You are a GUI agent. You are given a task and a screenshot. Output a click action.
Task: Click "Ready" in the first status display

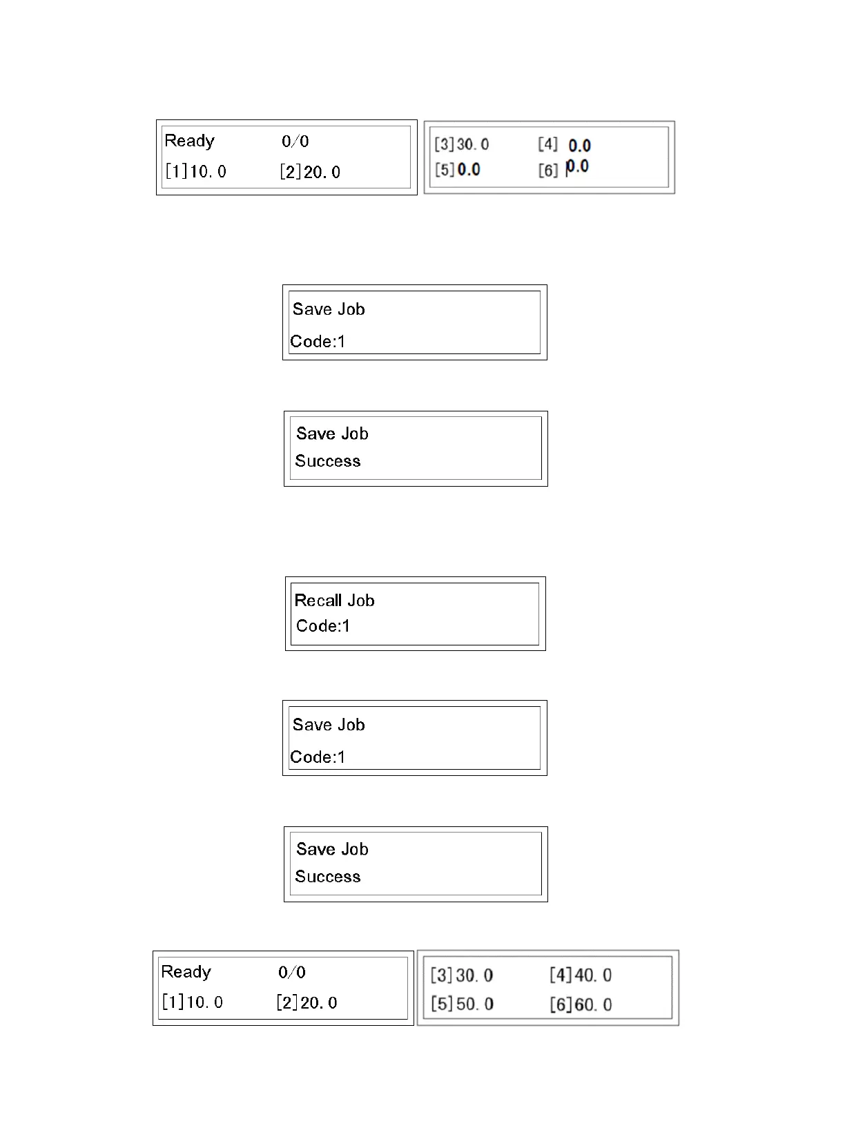189,141
